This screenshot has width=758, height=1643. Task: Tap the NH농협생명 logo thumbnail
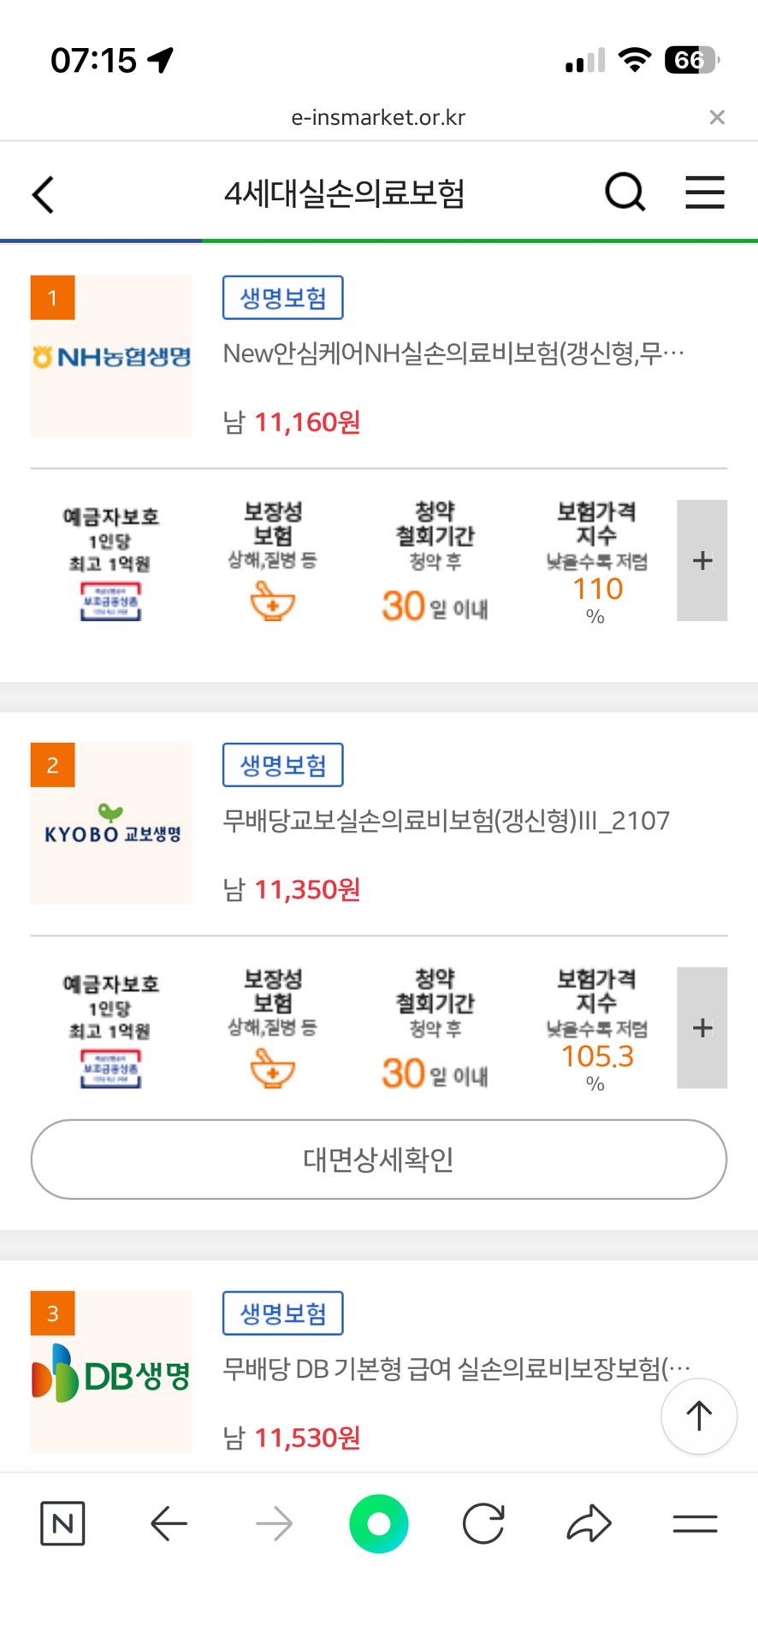click(x=111, y=356)
